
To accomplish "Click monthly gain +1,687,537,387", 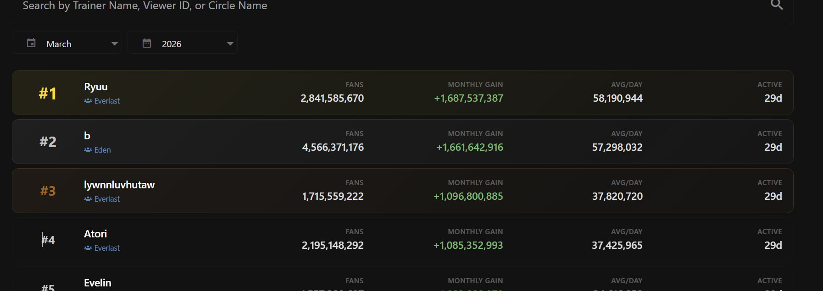I will point(468,98).
